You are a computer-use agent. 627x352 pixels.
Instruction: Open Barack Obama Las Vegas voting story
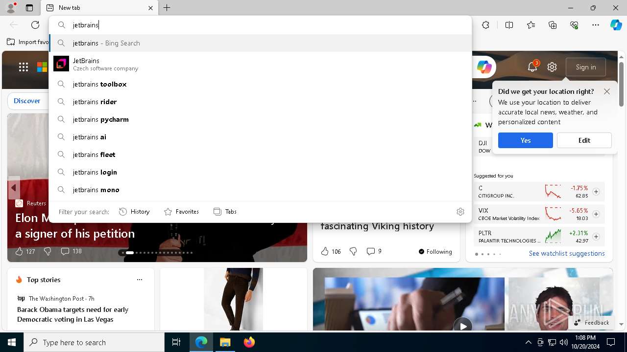[72, 314]
